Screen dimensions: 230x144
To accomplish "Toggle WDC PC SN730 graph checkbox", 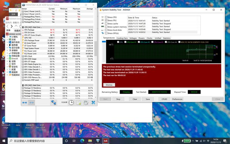I will pyautogui.click(x=179, y=42).
